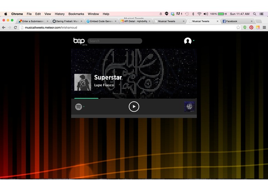Open Spotlight search icon
268x191 pixels.
tap(255, 14)
